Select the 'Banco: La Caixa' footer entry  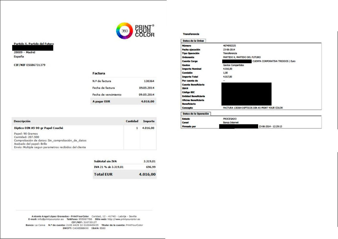[x=35, y=225]
